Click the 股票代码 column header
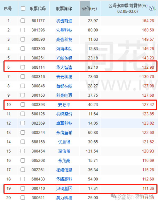Viewport: 158px width, 202px height. pyautogui.click(x=38, y=9)
